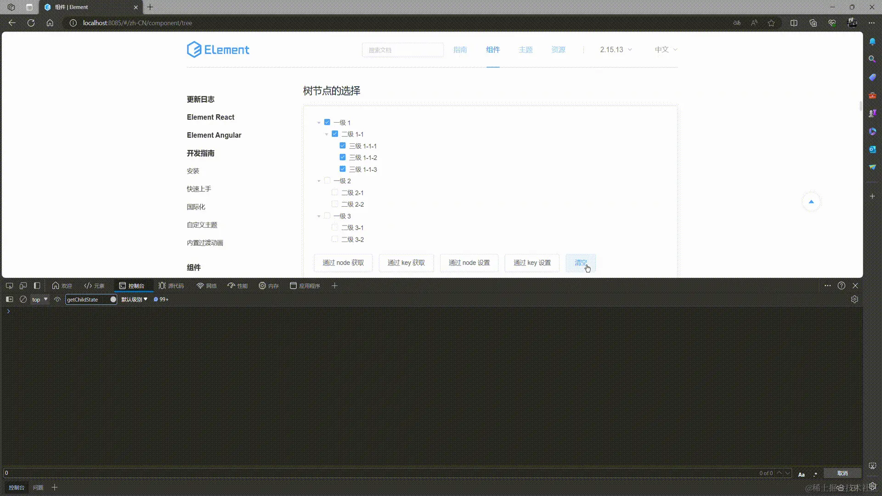Open the 2.15.13 version dropdown
The width and height of the screenshot is (882, 496).
point(615,50)
